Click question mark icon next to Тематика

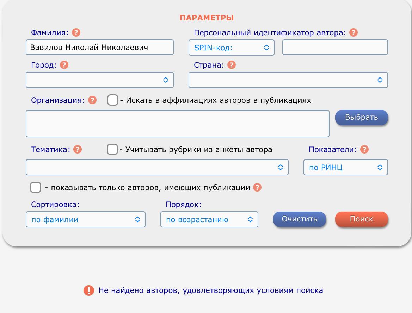click(77, 150)
